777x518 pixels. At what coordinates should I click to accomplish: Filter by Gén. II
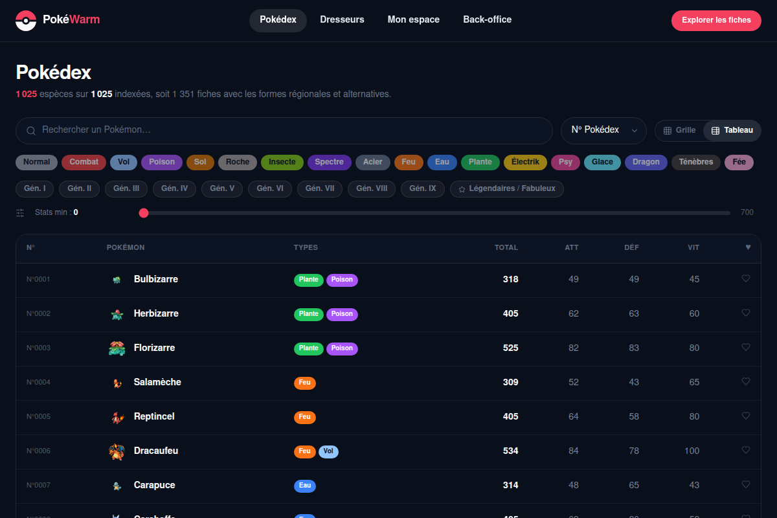[80, 189]
